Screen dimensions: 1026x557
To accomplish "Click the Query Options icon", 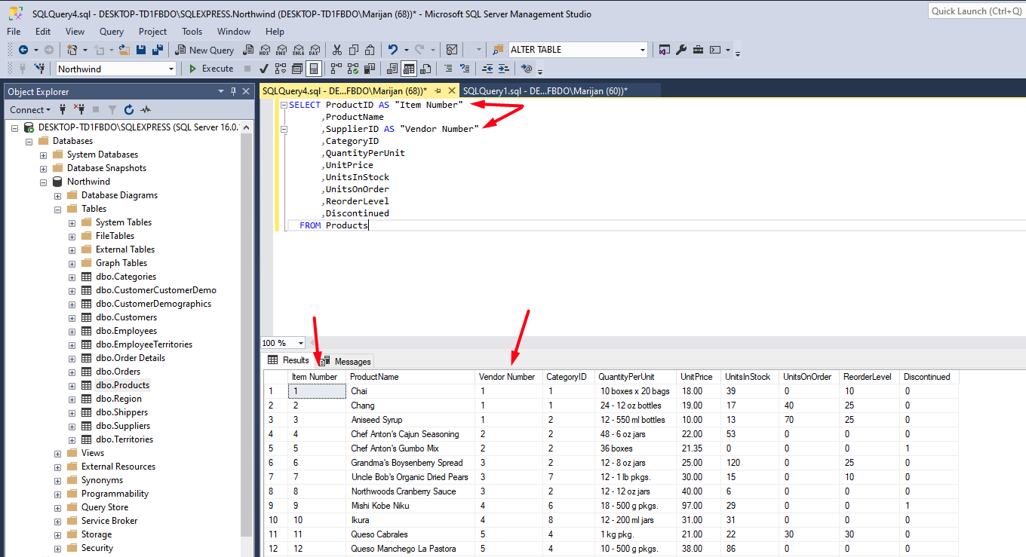I will coord(296,69).
